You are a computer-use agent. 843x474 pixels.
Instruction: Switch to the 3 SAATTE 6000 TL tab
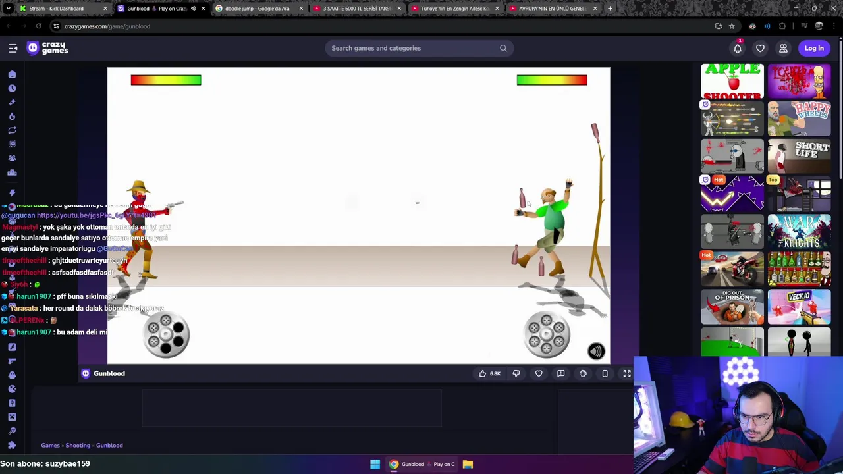(357, 9)
